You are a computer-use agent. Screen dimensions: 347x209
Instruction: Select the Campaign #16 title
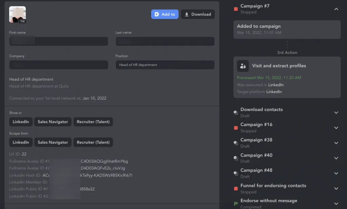256,125
